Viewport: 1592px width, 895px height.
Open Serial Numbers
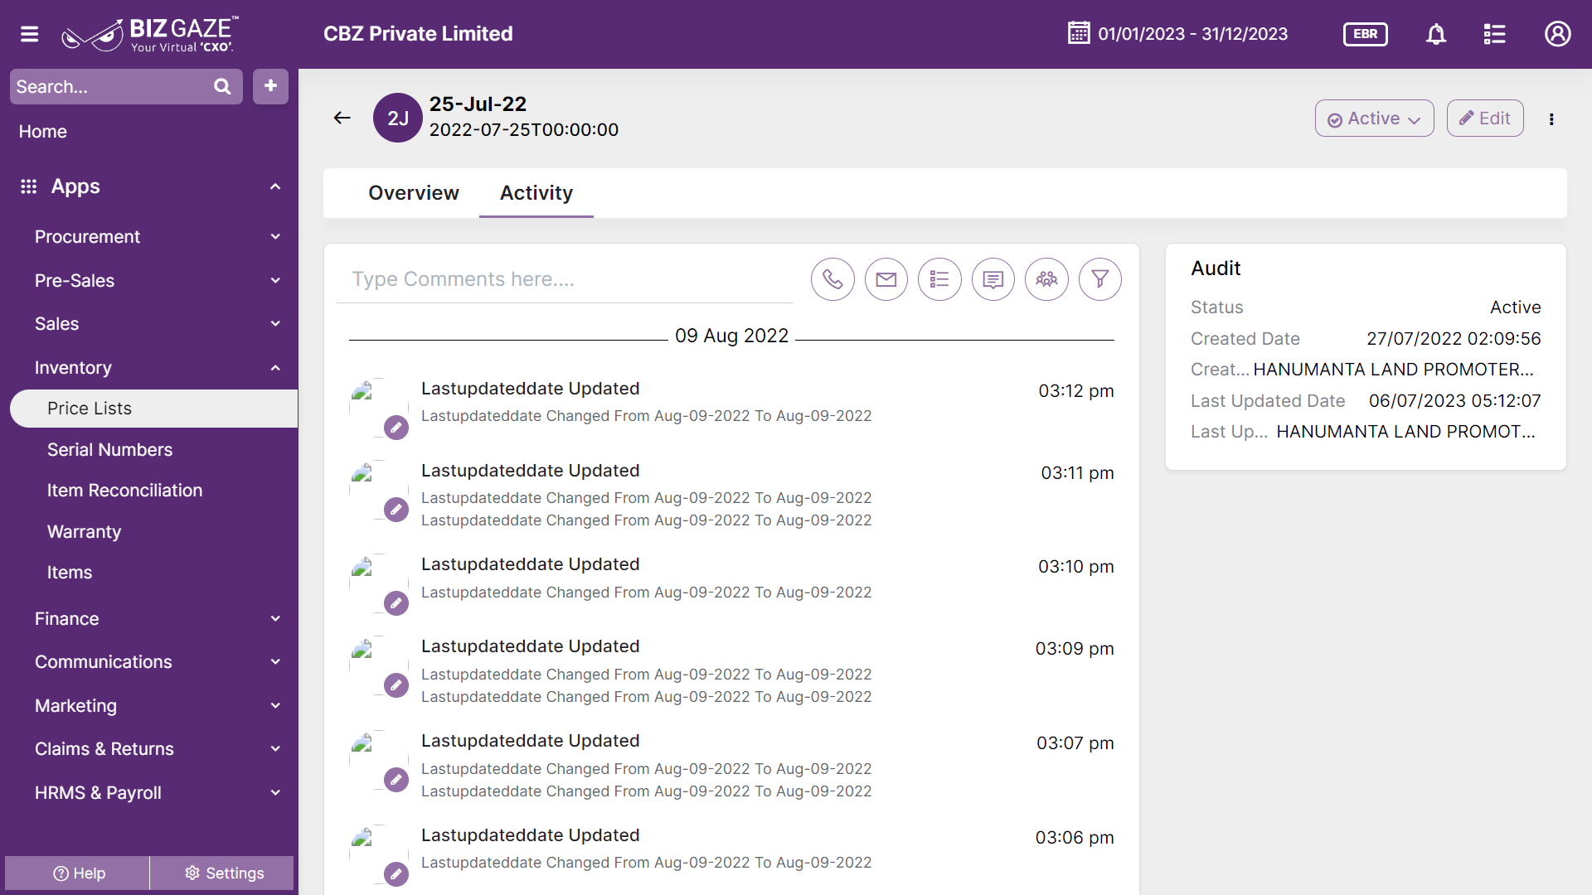[109, 450]
